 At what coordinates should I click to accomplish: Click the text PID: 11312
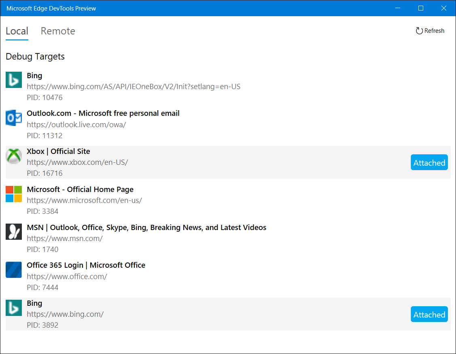[45, 136]
